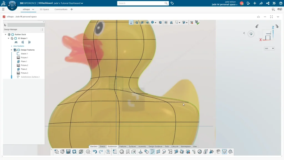284x160 pixels.
Task: Collapse the 3D Shape 1 node
Action: 9,38
